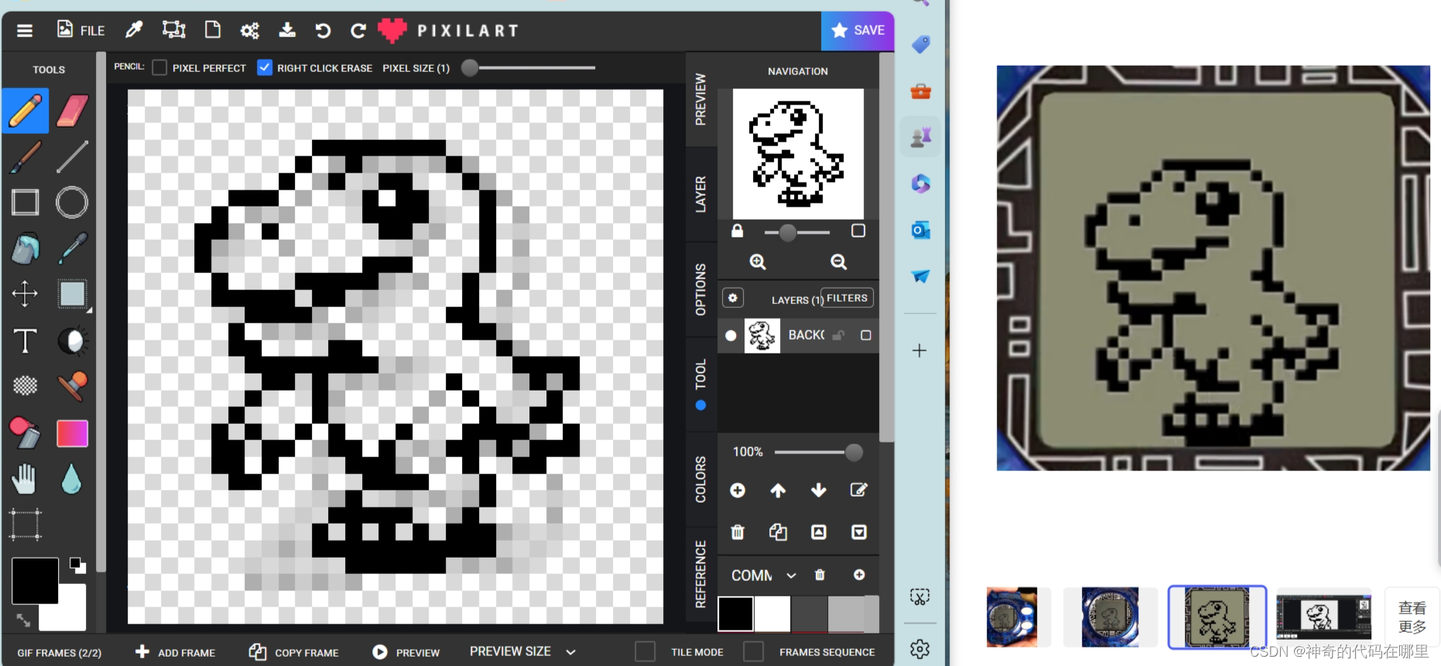Viewport: 1441px width, 666px height.
Task: Switch to the Colors side tab
Action: click(700, 480)
